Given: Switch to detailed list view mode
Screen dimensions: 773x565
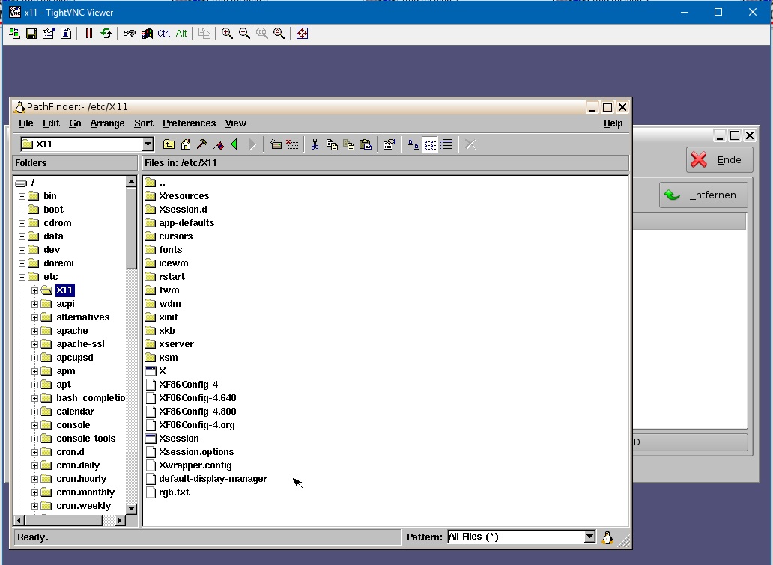Looking at the screenshot, I should 446,144.
